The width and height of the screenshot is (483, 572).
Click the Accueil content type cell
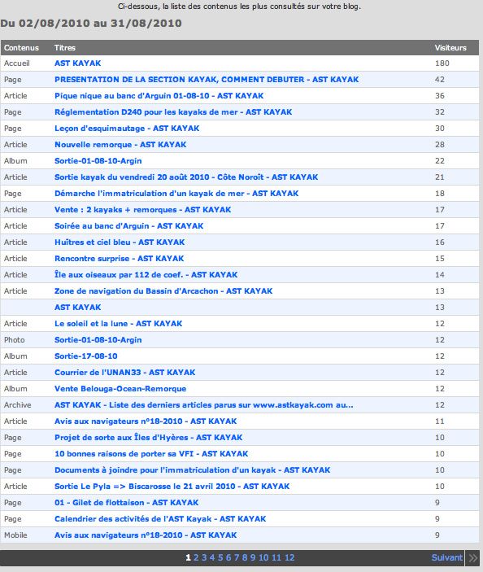coord(17,63)
